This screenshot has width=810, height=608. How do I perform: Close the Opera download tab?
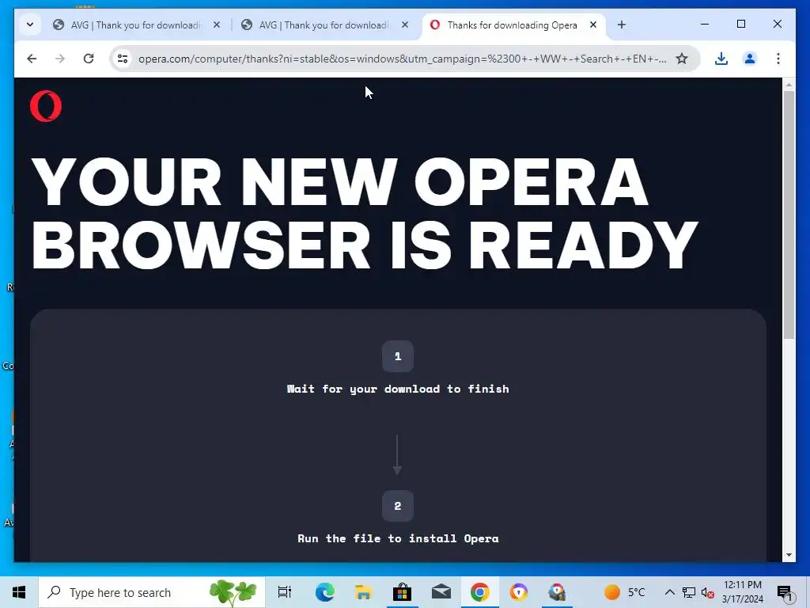click(593, 25)
